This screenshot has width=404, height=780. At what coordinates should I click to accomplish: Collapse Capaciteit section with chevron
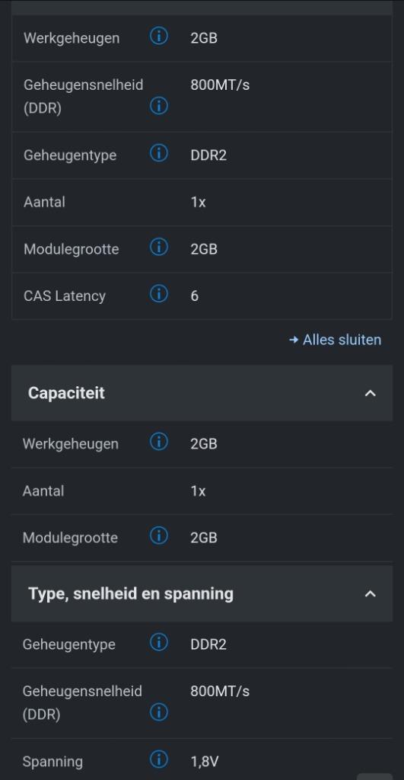pos(371,393)
